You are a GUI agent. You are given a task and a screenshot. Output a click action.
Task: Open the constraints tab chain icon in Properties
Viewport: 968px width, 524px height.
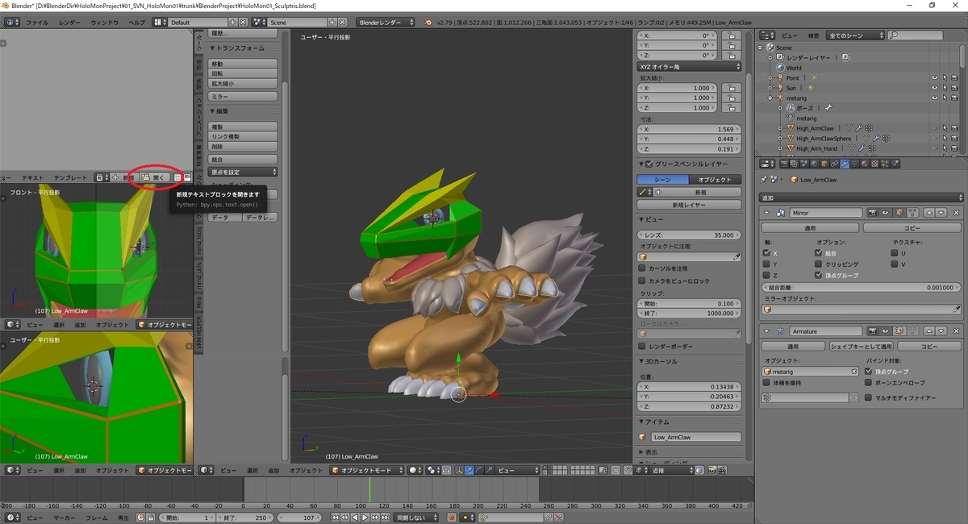pyautogui.click(x=834, y=164)
